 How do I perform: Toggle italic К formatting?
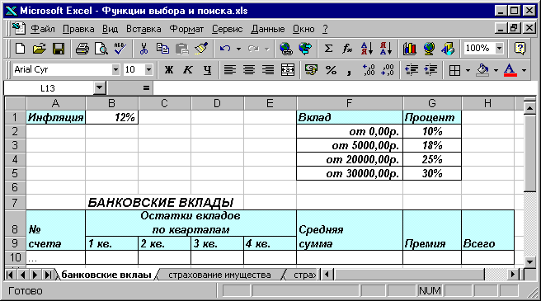[188, 70]
